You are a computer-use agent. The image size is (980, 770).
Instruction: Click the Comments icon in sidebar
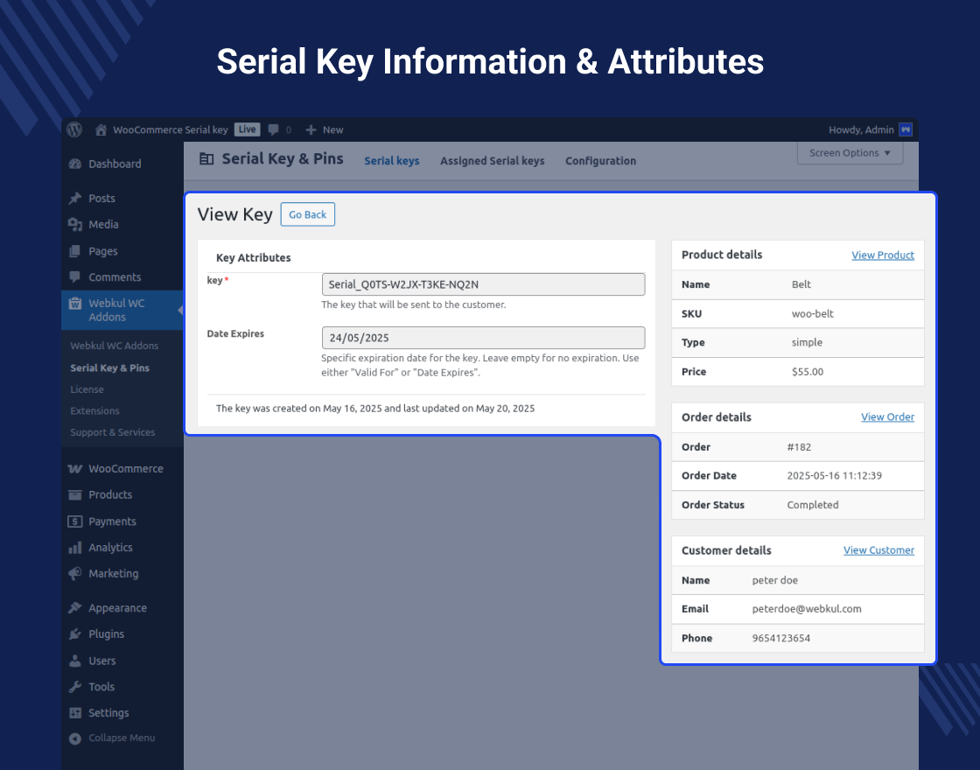[75, 276]
